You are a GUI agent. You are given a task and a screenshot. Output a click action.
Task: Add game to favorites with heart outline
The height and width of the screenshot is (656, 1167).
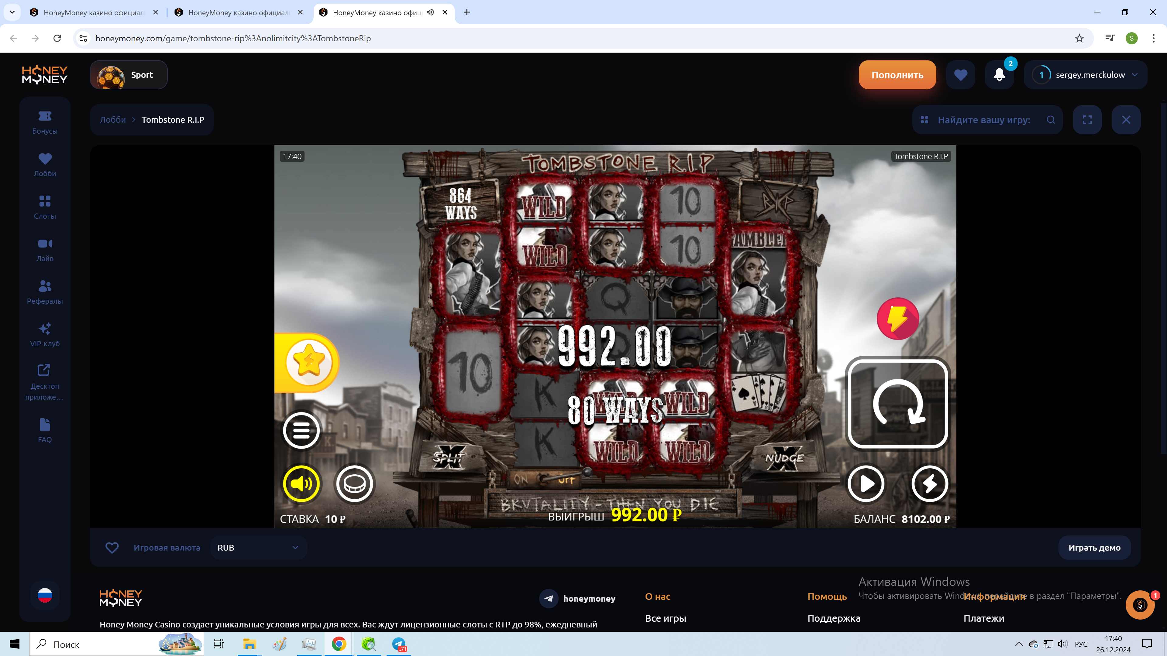point(112,547)
